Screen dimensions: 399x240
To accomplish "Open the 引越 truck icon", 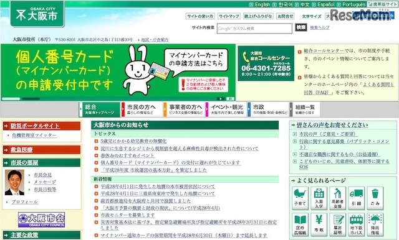I will (x=356, y=198).
